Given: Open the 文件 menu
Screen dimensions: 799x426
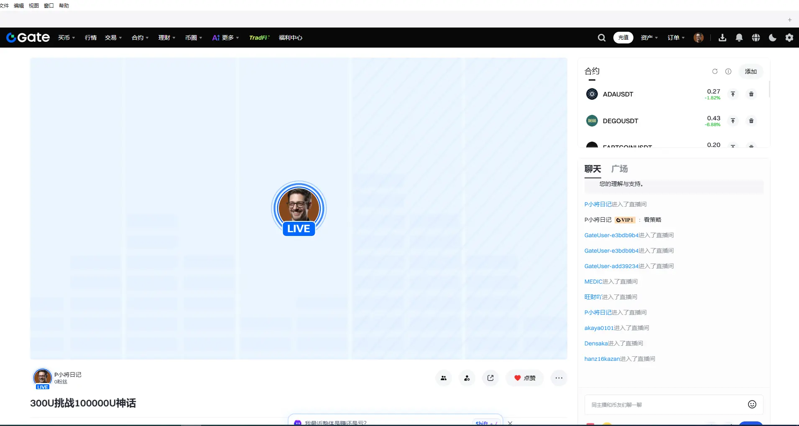Looking at the screenshot, I should pyautogui.click(x=4, y=5).
